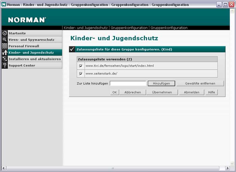Click the Norman N icon in title bar
This screenshot has width=236, height=172.
[x=4, y=4]
